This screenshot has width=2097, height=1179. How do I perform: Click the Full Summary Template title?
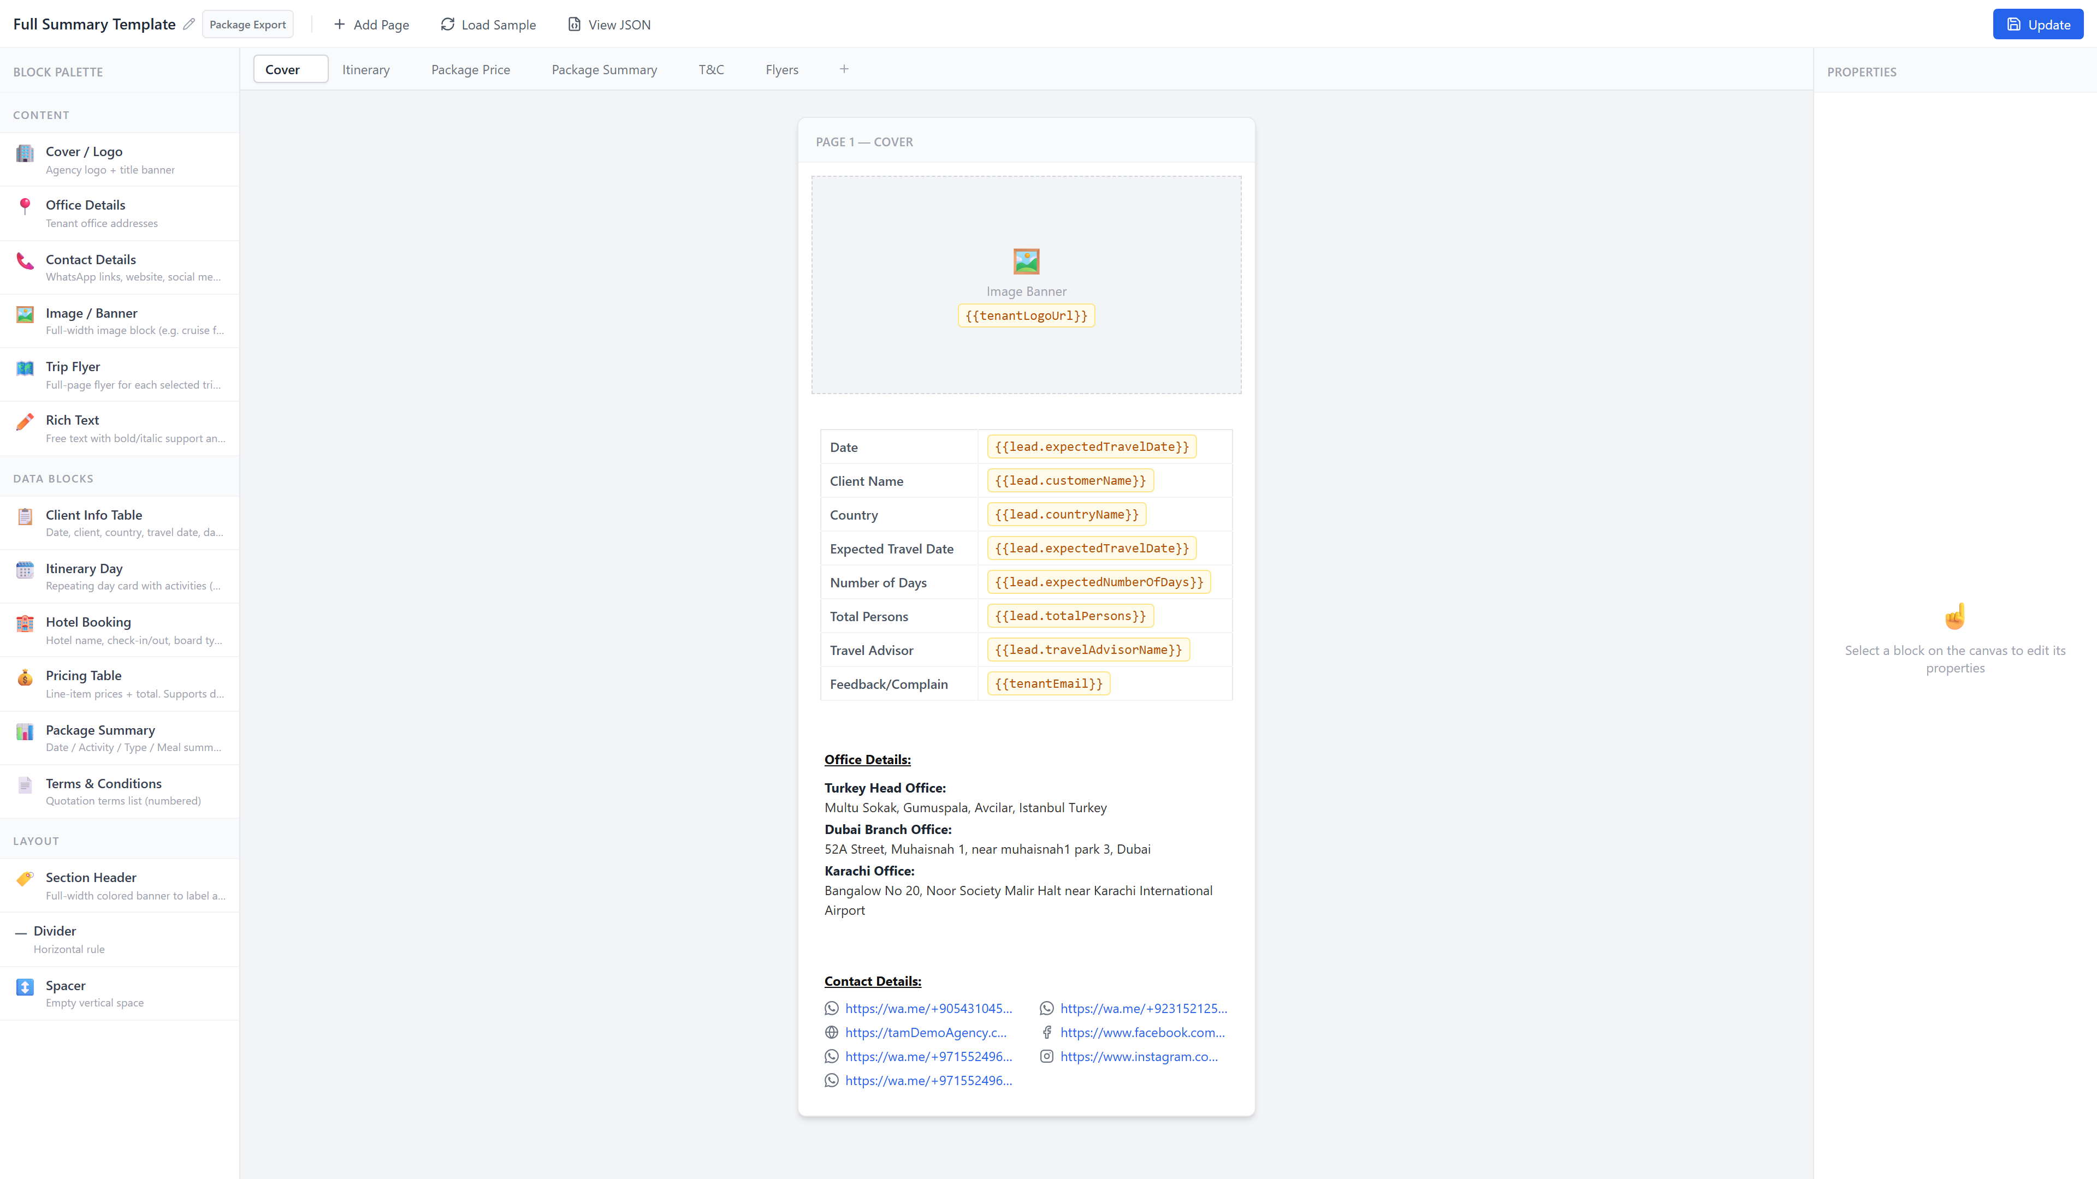(94, 25)
